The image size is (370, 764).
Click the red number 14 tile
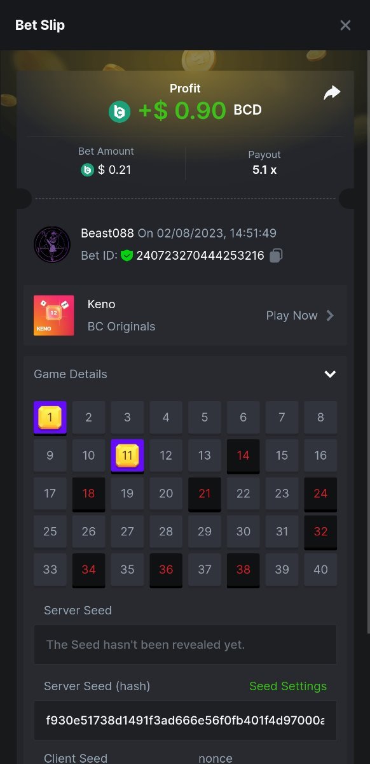coord(243,456)
